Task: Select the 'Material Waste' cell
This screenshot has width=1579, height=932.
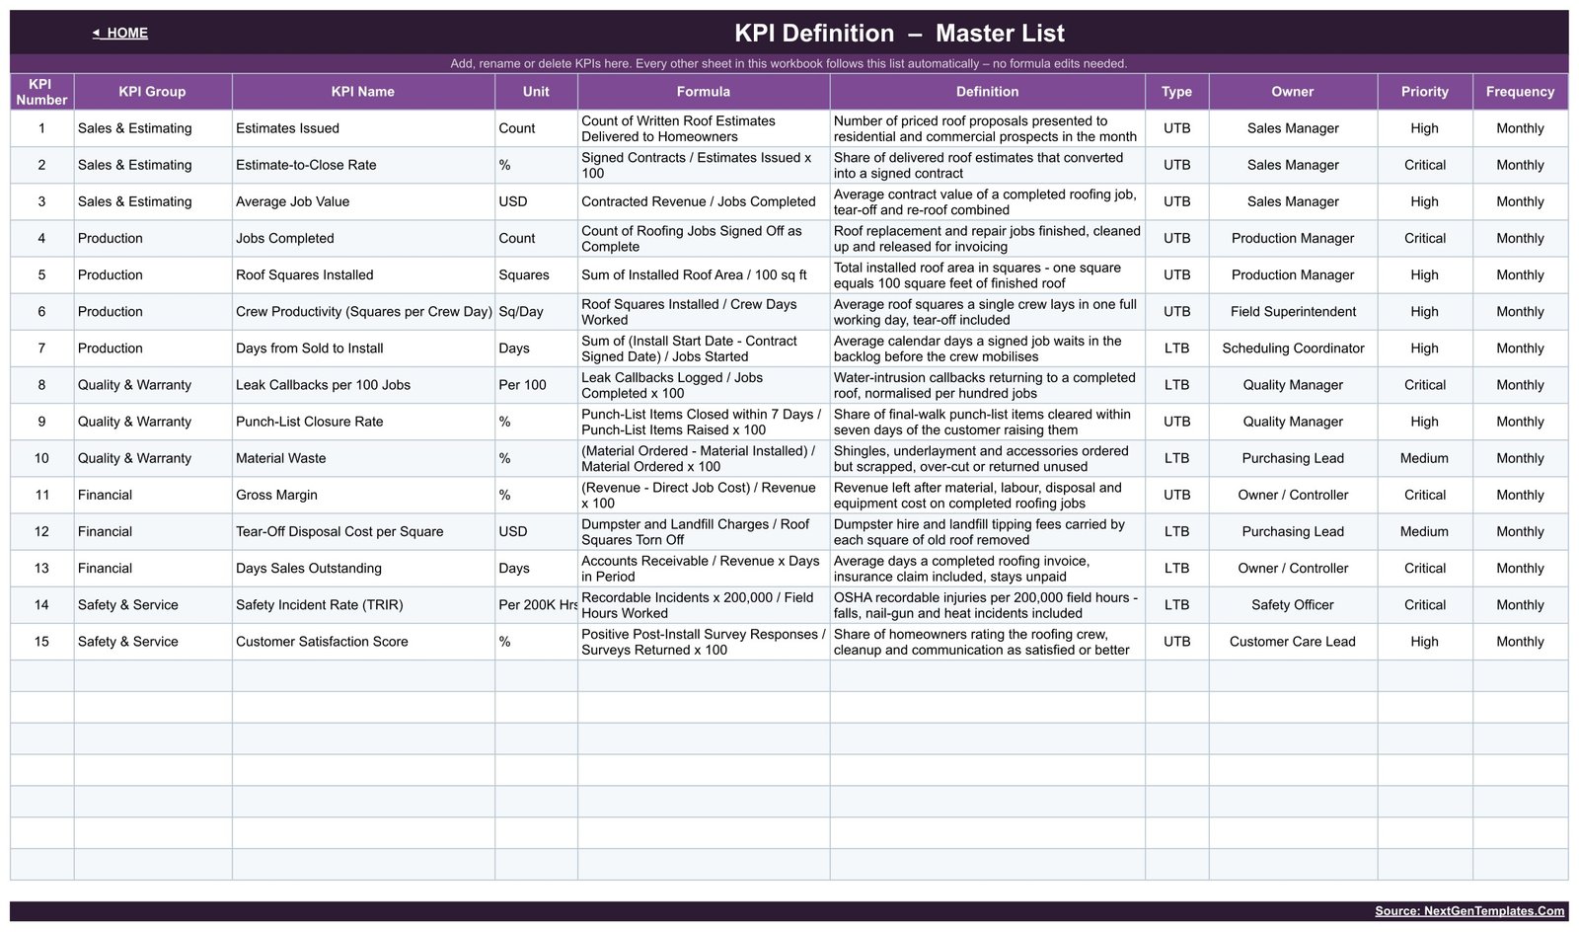Action: pos(363,458)
